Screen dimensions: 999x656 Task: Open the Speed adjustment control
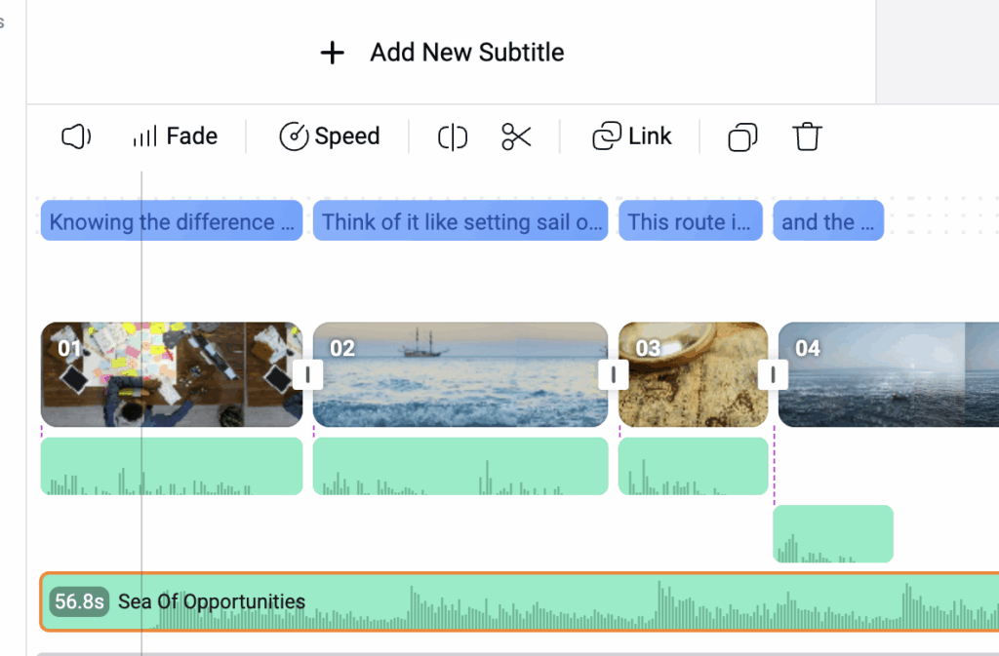pos(330,136)
